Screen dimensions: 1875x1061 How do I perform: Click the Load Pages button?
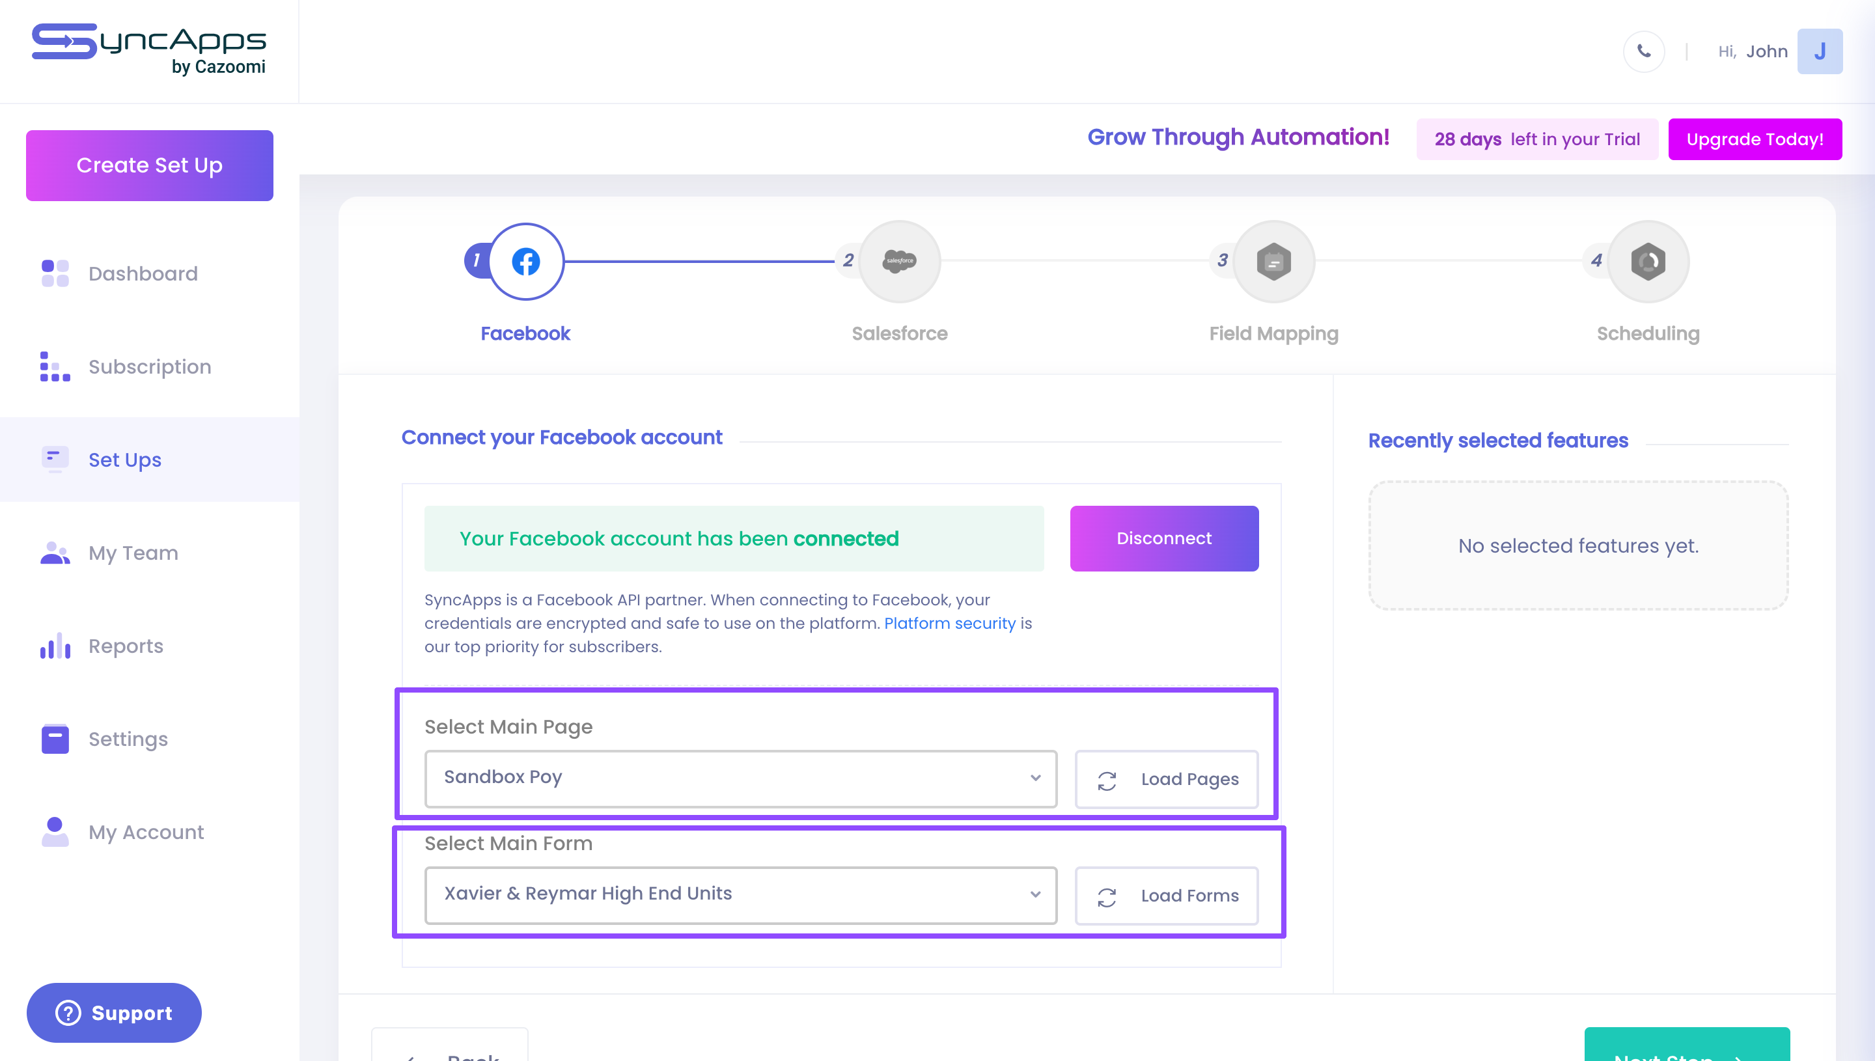coord(1167,779)
